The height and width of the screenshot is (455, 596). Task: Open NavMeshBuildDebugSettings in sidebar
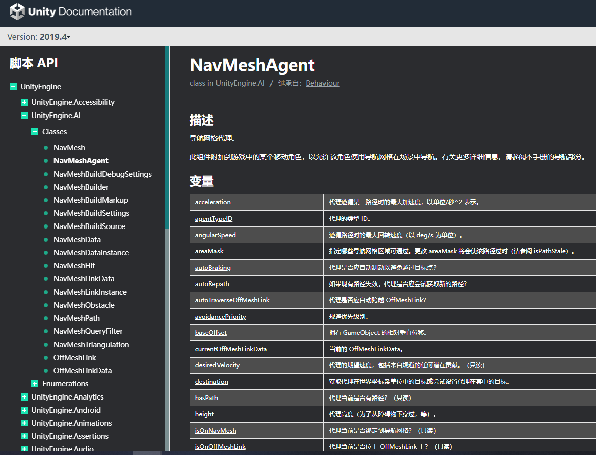click(x=102, y=174)
